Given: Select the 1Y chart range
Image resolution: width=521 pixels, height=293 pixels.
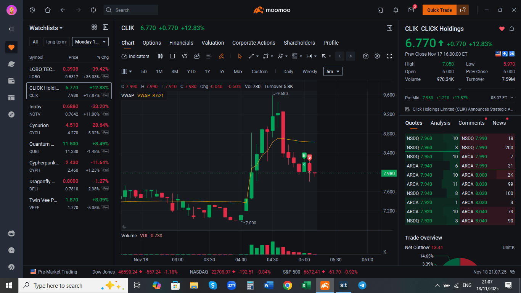Looking at the screenshot, I should point(207,71).
